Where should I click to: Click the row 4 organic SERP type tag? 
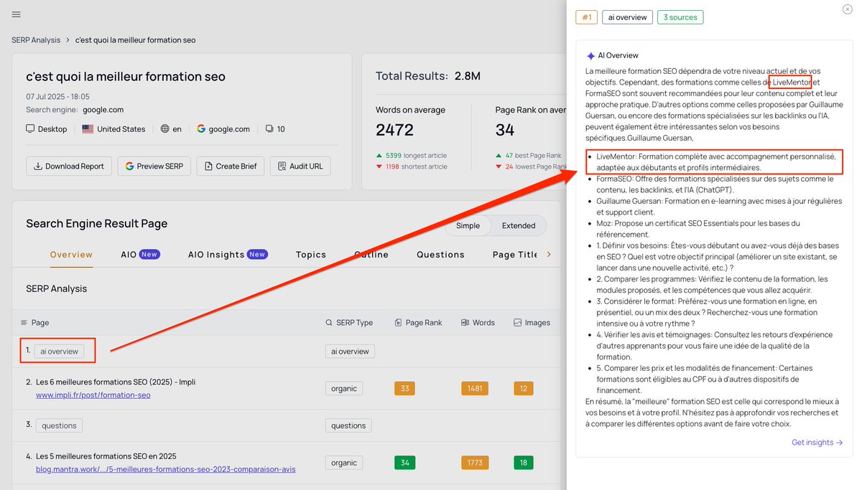(344, 463)
